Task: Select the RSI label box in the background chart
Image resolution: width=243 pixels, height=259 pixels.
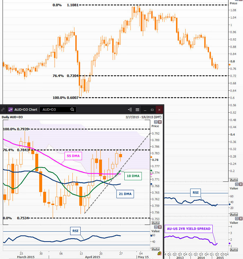Action: pyautogui.click(x=195, y=193)
